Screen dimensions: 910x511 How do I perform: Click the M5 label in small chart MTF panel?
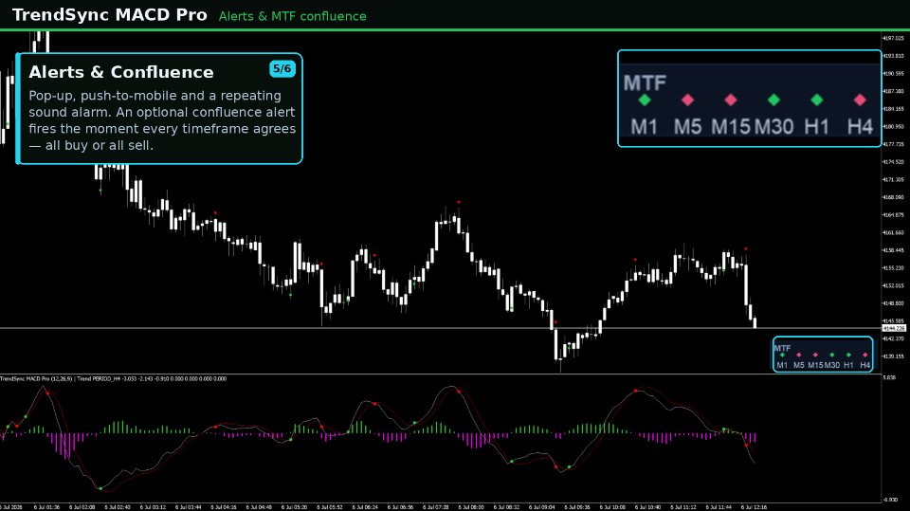click(798, 365)
